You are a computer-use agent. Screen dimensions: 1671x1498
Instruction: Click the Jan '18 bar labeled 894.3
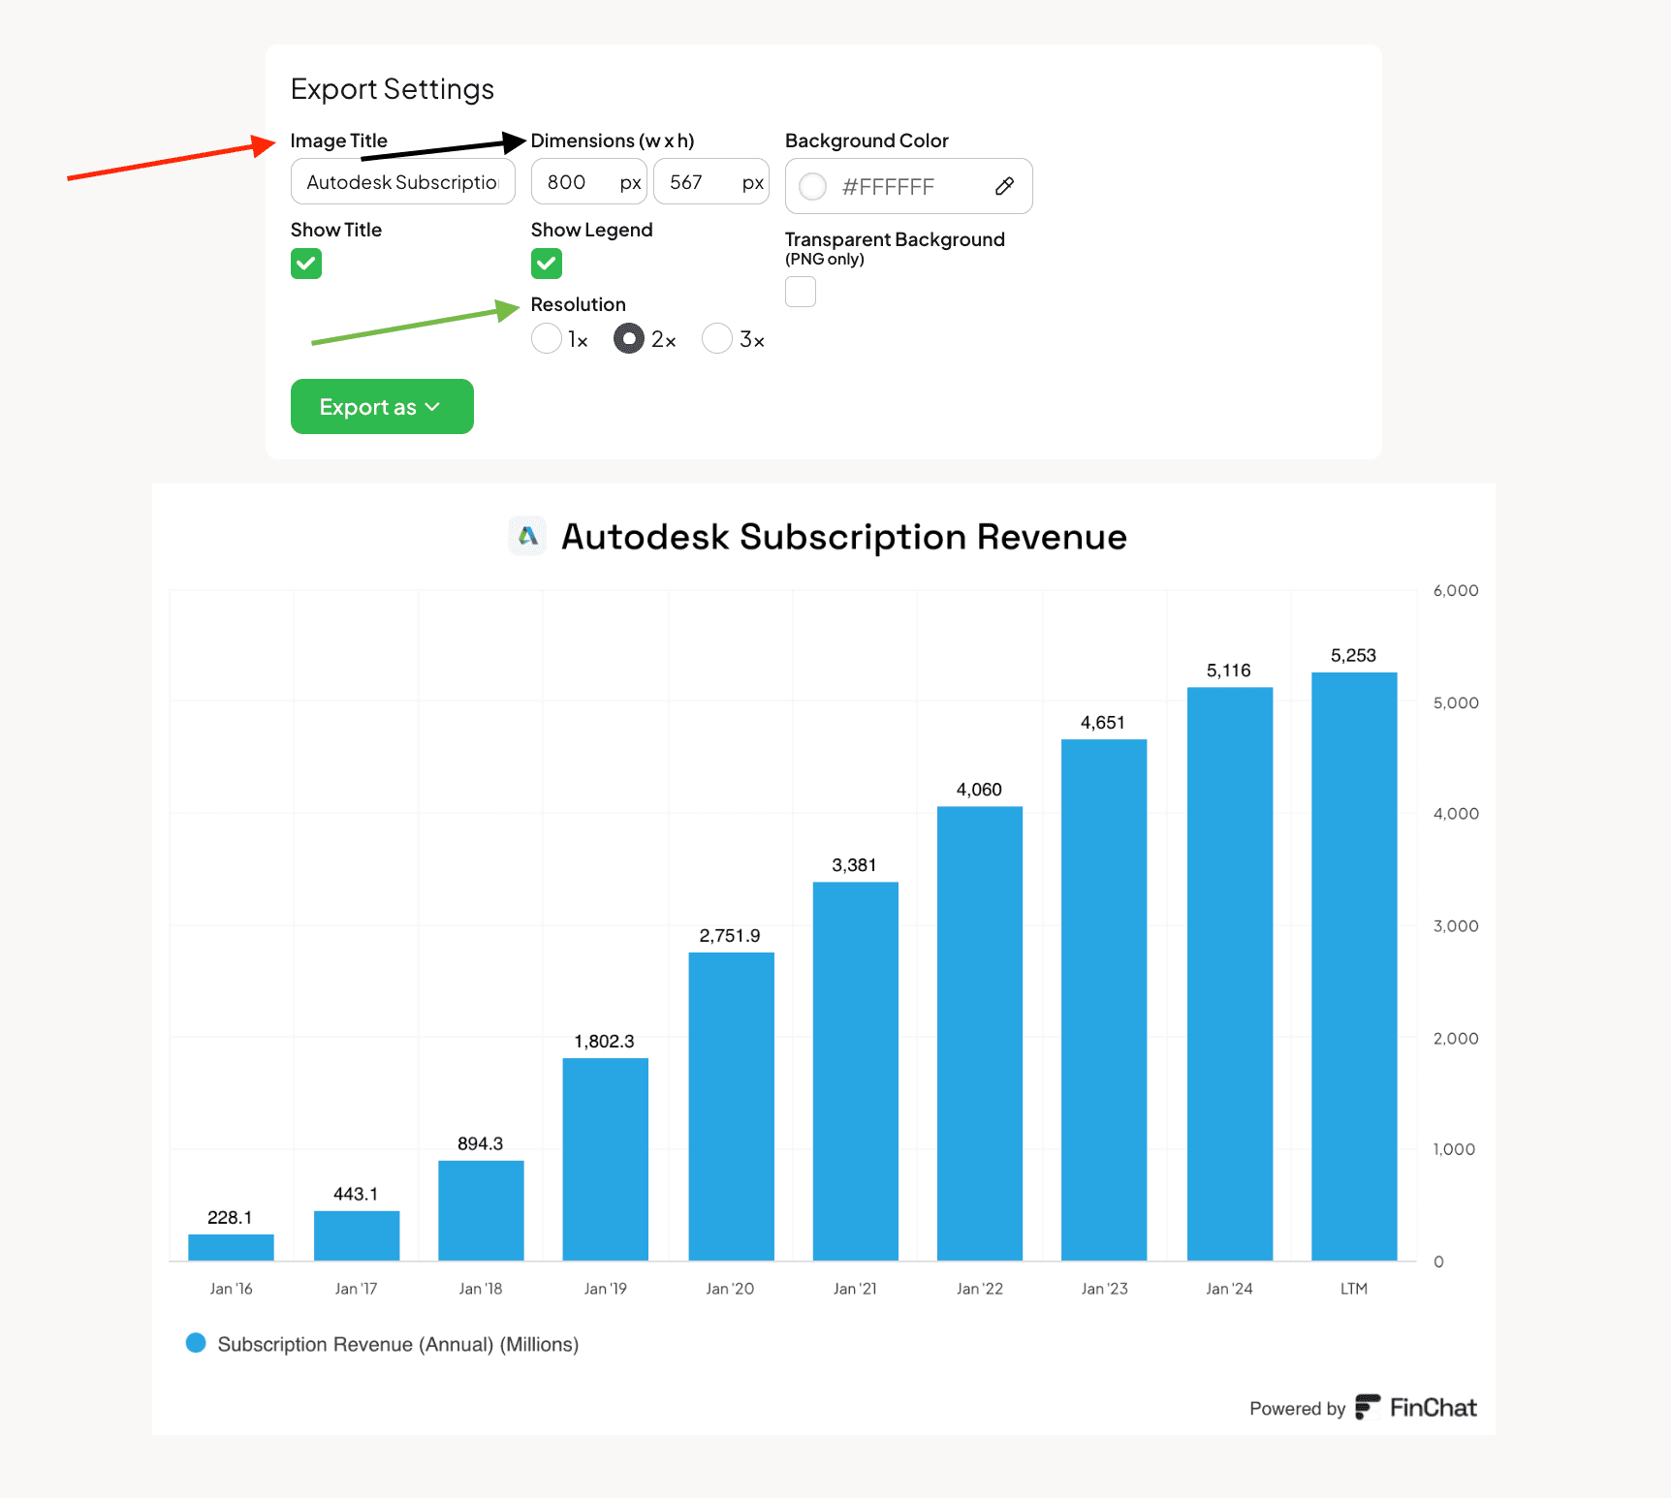click(x=481, y=1210)
